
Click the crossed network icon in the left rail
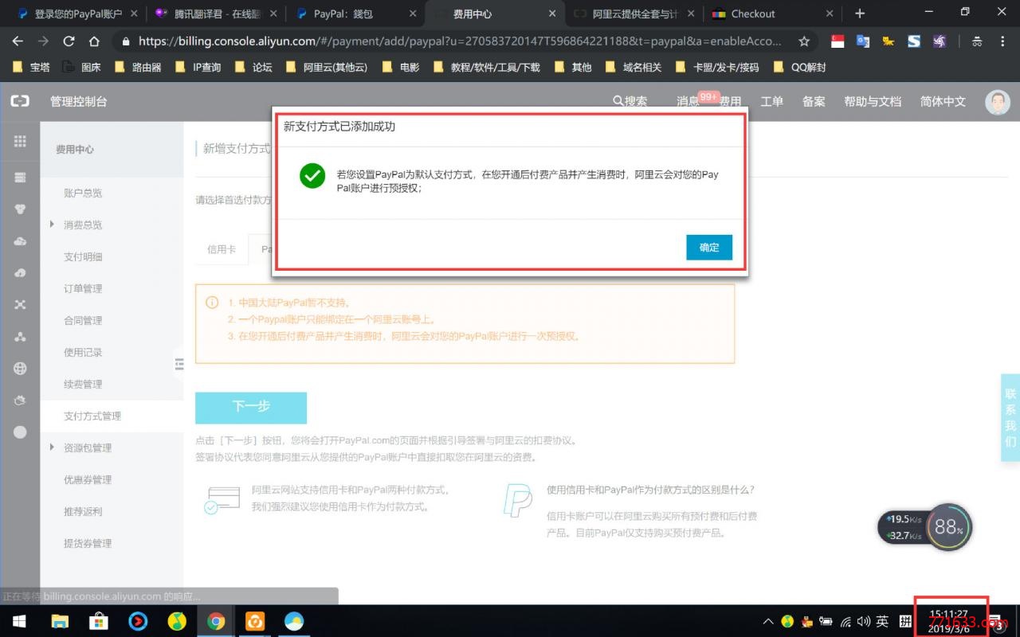(x=20, y=305)
